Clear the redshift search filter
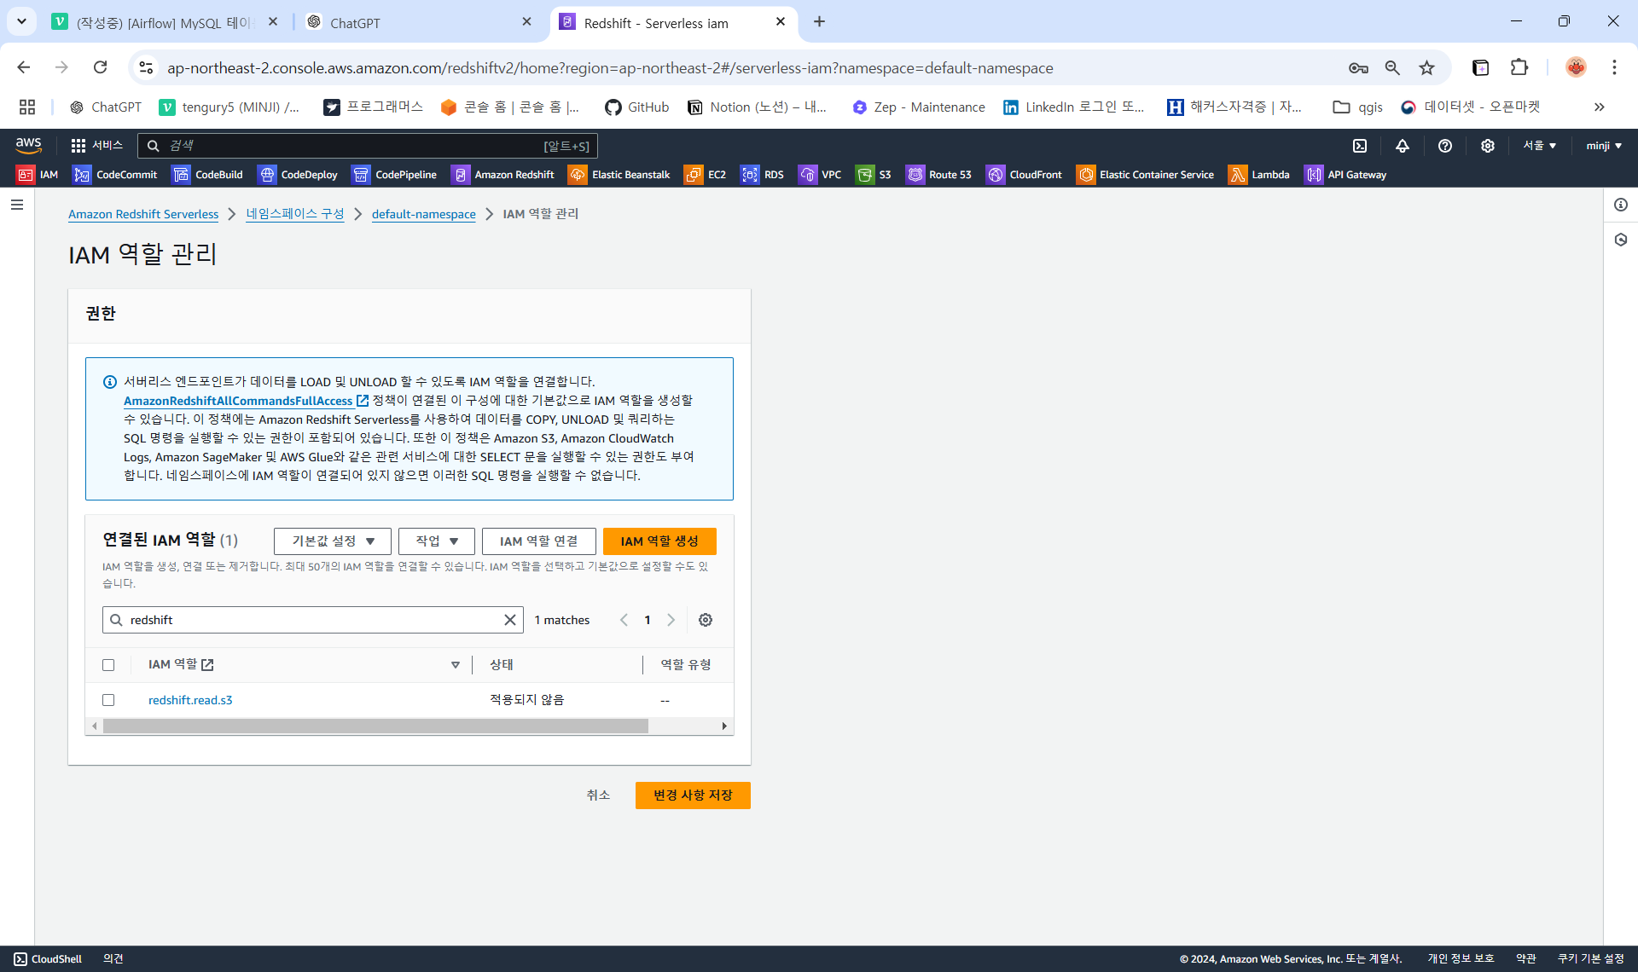This screenshot has height=972, width=1638. click(510, 620)
